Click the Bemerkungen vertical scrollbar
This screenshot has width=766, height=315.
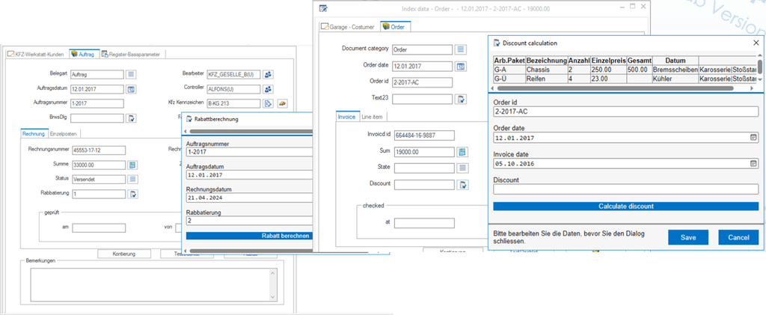coord(272,285)
